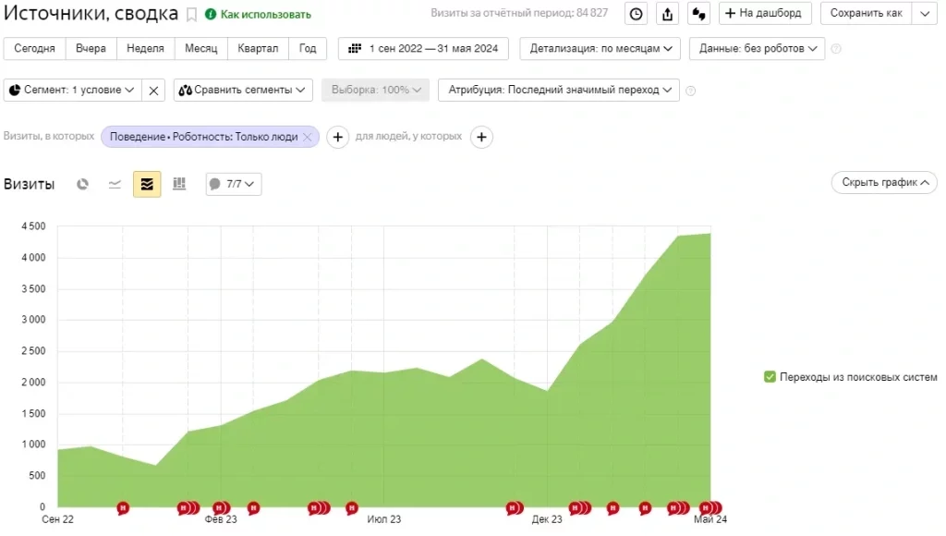Select the pie chart view icon
This screenshot has width=946, height=536.
(82, 184)
